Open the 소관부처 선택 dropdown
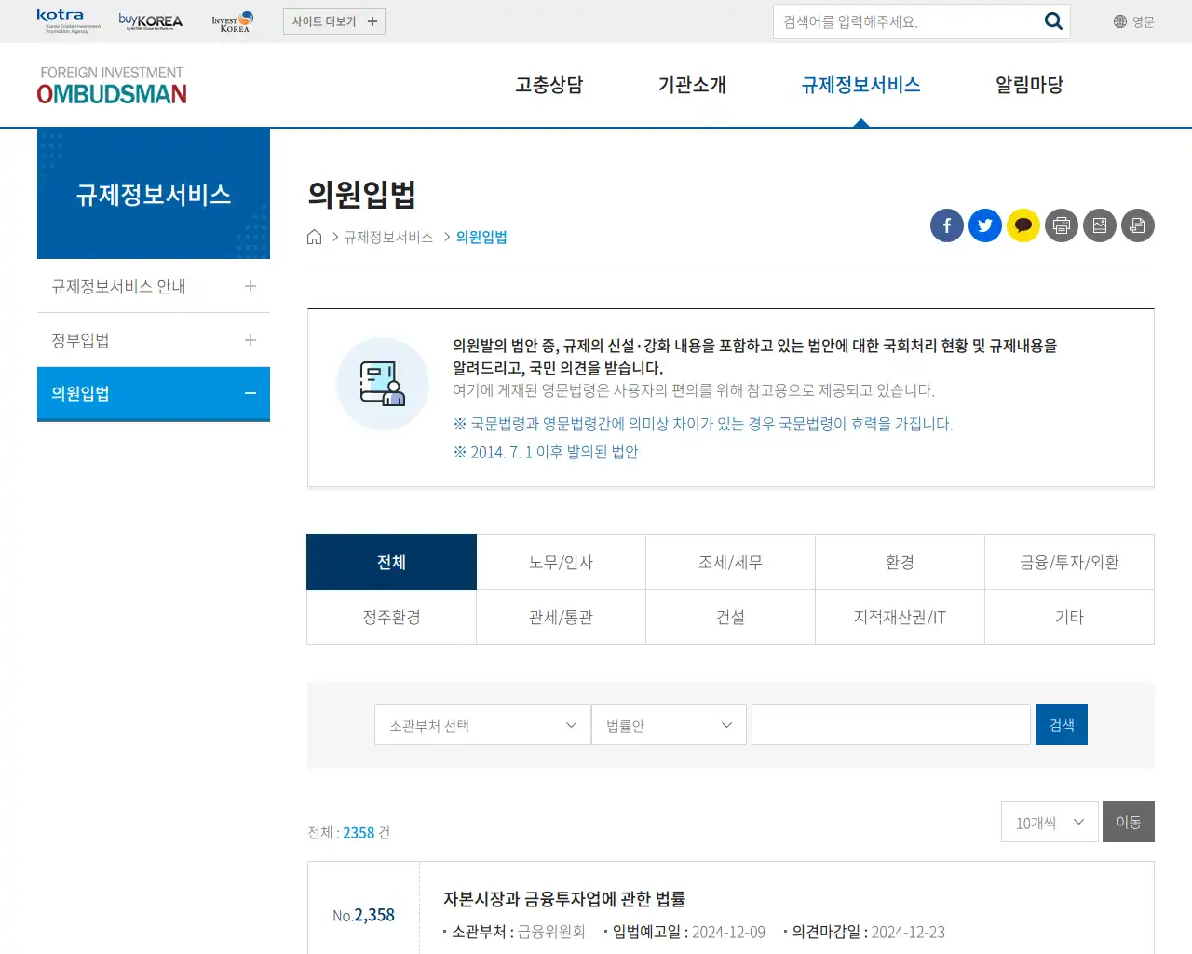This screenshot has height=954, width=1192. pyautogui.click(x=481, y=724)
